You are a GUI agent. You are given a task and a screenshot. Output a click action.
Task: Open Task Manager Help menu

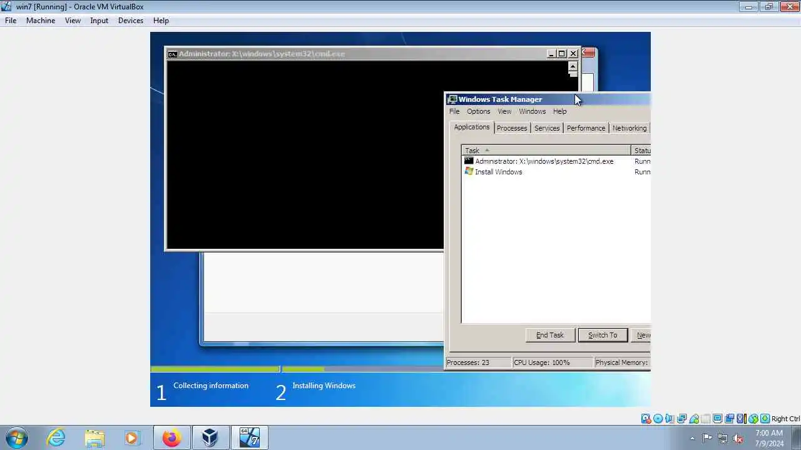pos(560,111)
